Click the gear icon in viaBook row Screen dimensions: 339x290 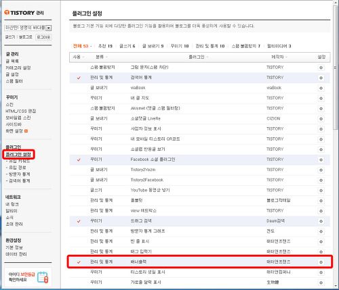(x=321, y=88)
